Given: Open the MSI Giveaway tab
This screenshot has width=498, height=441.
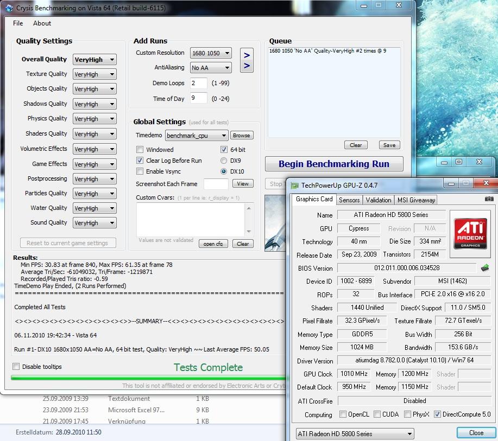Looking at the screenshot, I should pyautogui.click(x=416, y=200).
